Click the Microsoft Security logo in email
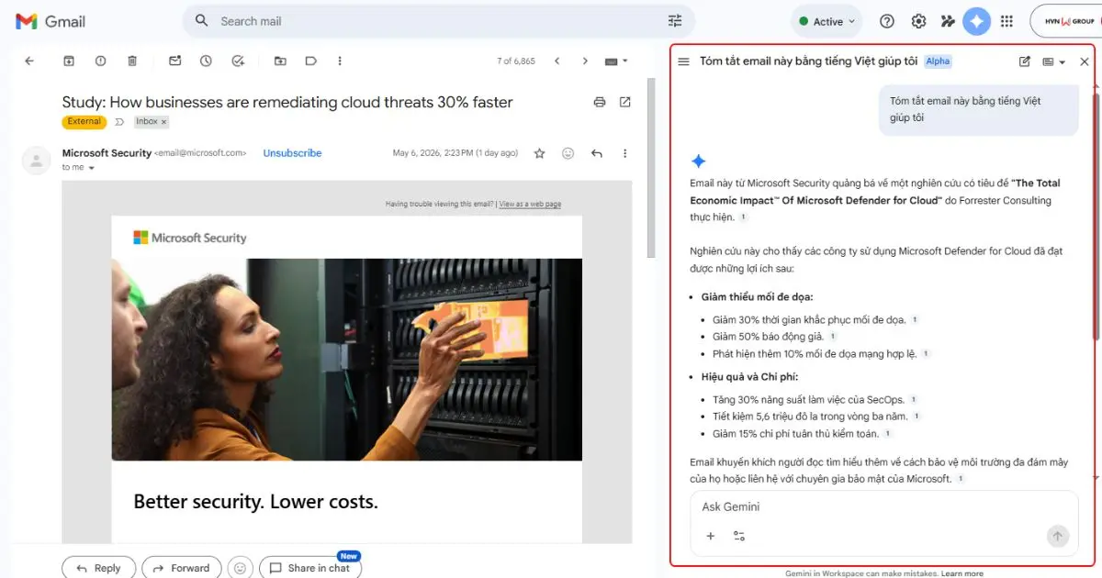The image size is (1102, 578). point(190,238)
